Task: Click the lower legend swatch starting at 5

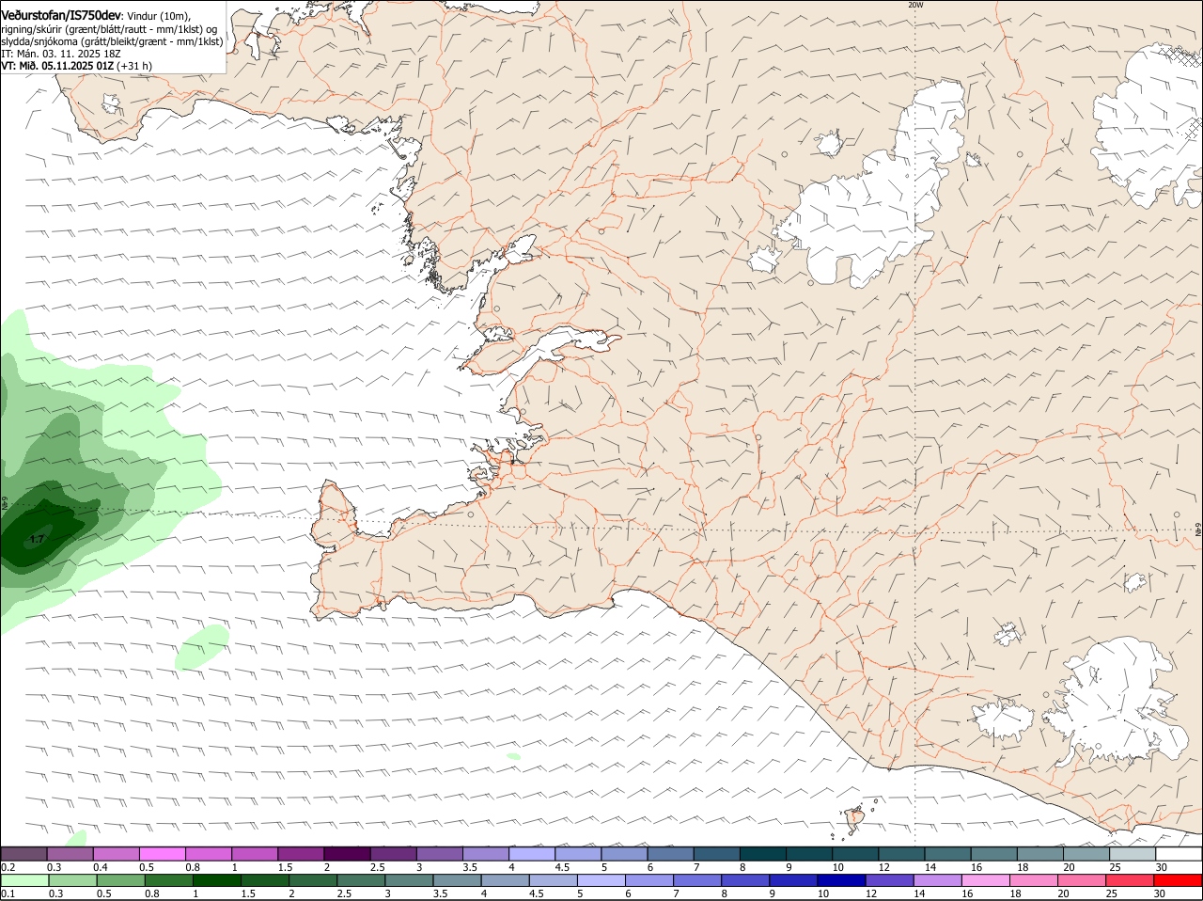Action: tap(601, 880)
